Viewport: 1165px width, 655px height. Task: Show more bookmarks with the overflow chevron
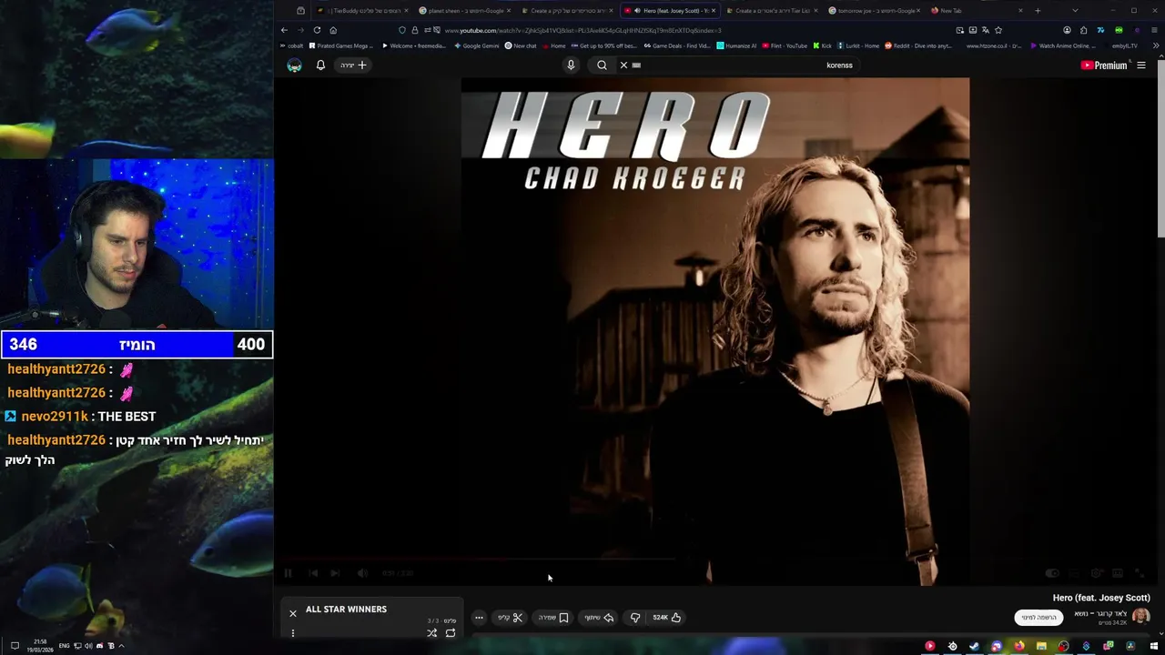[x=1156, y=45]
